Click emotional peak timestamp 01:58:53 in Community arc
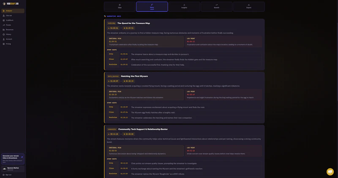The width and height of the screenshot is (338, 178). tap(113, 151)
